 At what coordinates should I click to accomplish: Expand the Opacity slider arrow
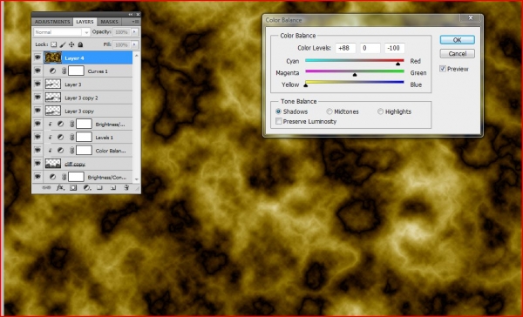point(134,32)
